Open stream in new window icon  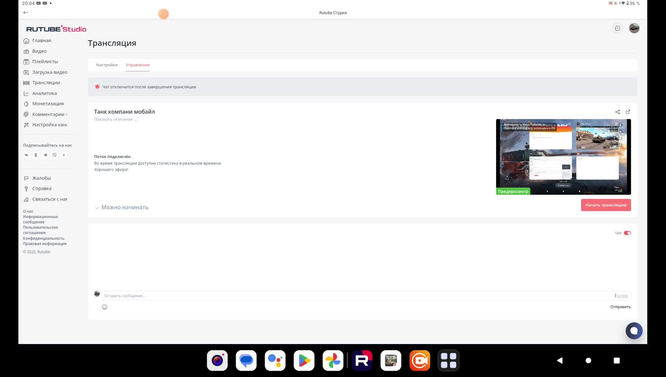click(x=628, y=112)
